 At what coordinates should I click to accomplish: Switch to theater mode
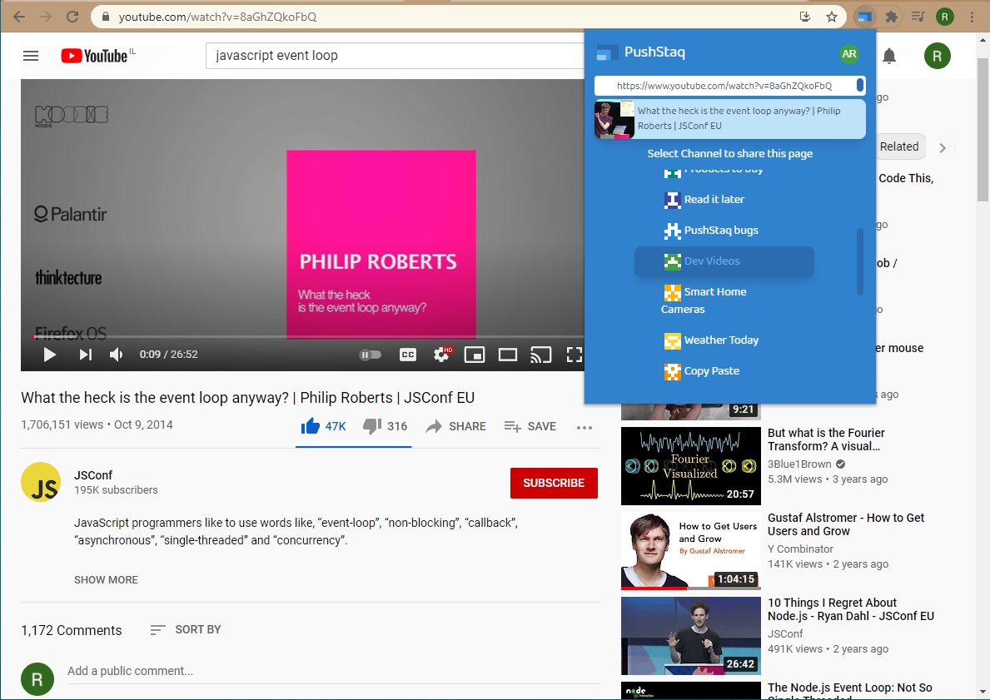point(508,355)
